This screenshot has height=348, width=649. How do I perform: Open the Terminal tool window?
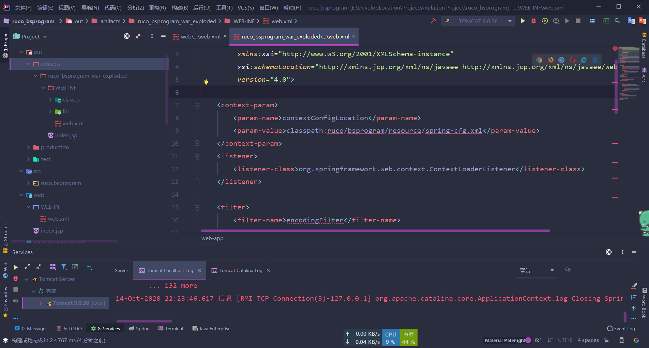(x=171, y=329)
